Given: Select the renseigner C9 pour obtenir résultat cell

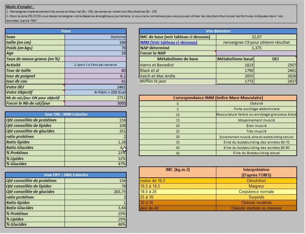Looking at the screenshot, I should pyautogui.click(x=256, y=42).
